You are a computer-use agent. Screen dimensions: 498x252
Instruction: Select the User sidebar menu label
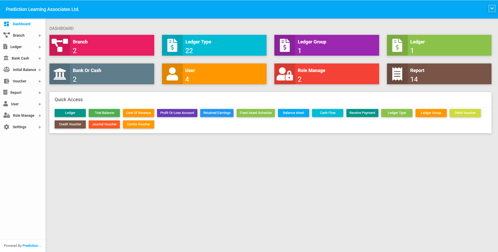coord(15,104)
